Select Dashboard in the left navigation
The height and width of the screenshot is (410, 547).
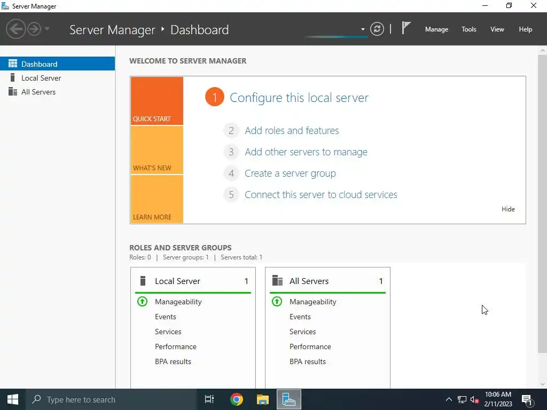pyautogui.click(x=57, y=64)
